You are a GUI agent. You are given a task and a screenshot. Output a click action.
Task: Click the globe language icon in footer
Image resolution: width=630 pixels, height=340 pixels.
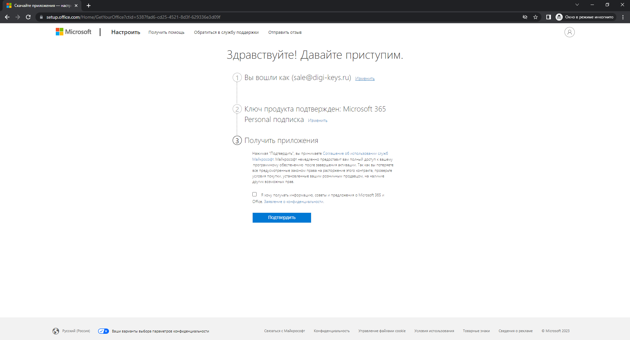coord(56,331)
